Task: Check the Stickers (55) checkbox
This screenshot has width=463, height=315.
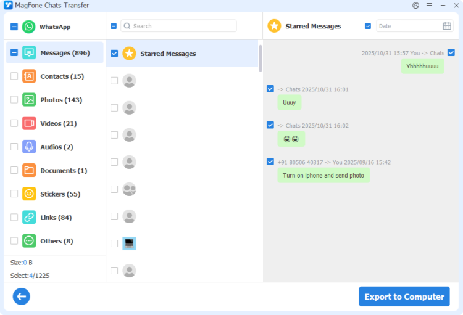Action: coord(14,194)
